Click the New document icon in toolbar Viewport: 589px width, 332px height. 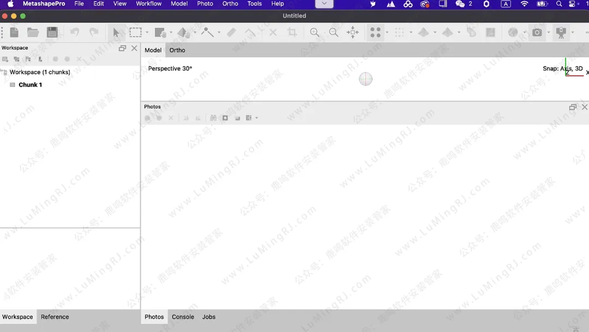click(x=14, y=33)
